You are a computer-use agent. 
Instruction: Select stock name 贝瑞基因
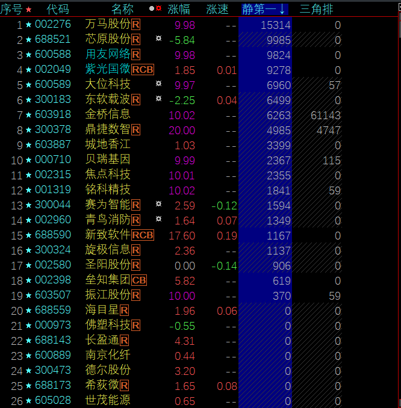108,159
